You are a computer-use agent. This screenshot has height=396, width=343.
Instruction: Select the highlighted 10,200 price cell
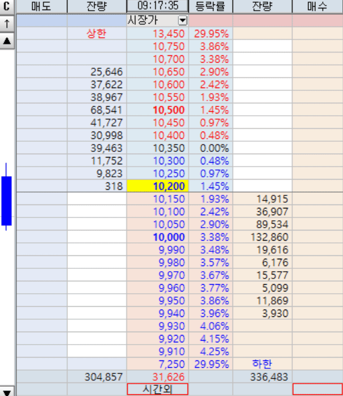coord(157,186)
